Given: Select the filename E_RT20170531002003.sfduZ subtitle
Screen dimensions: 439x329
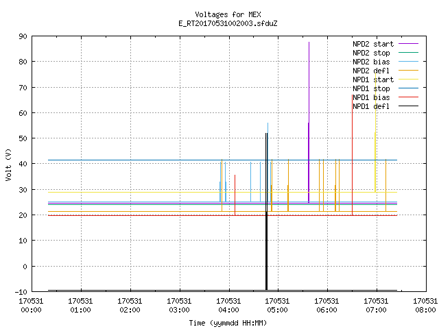Looking at the screenshot, I should [x=228, y=23].
